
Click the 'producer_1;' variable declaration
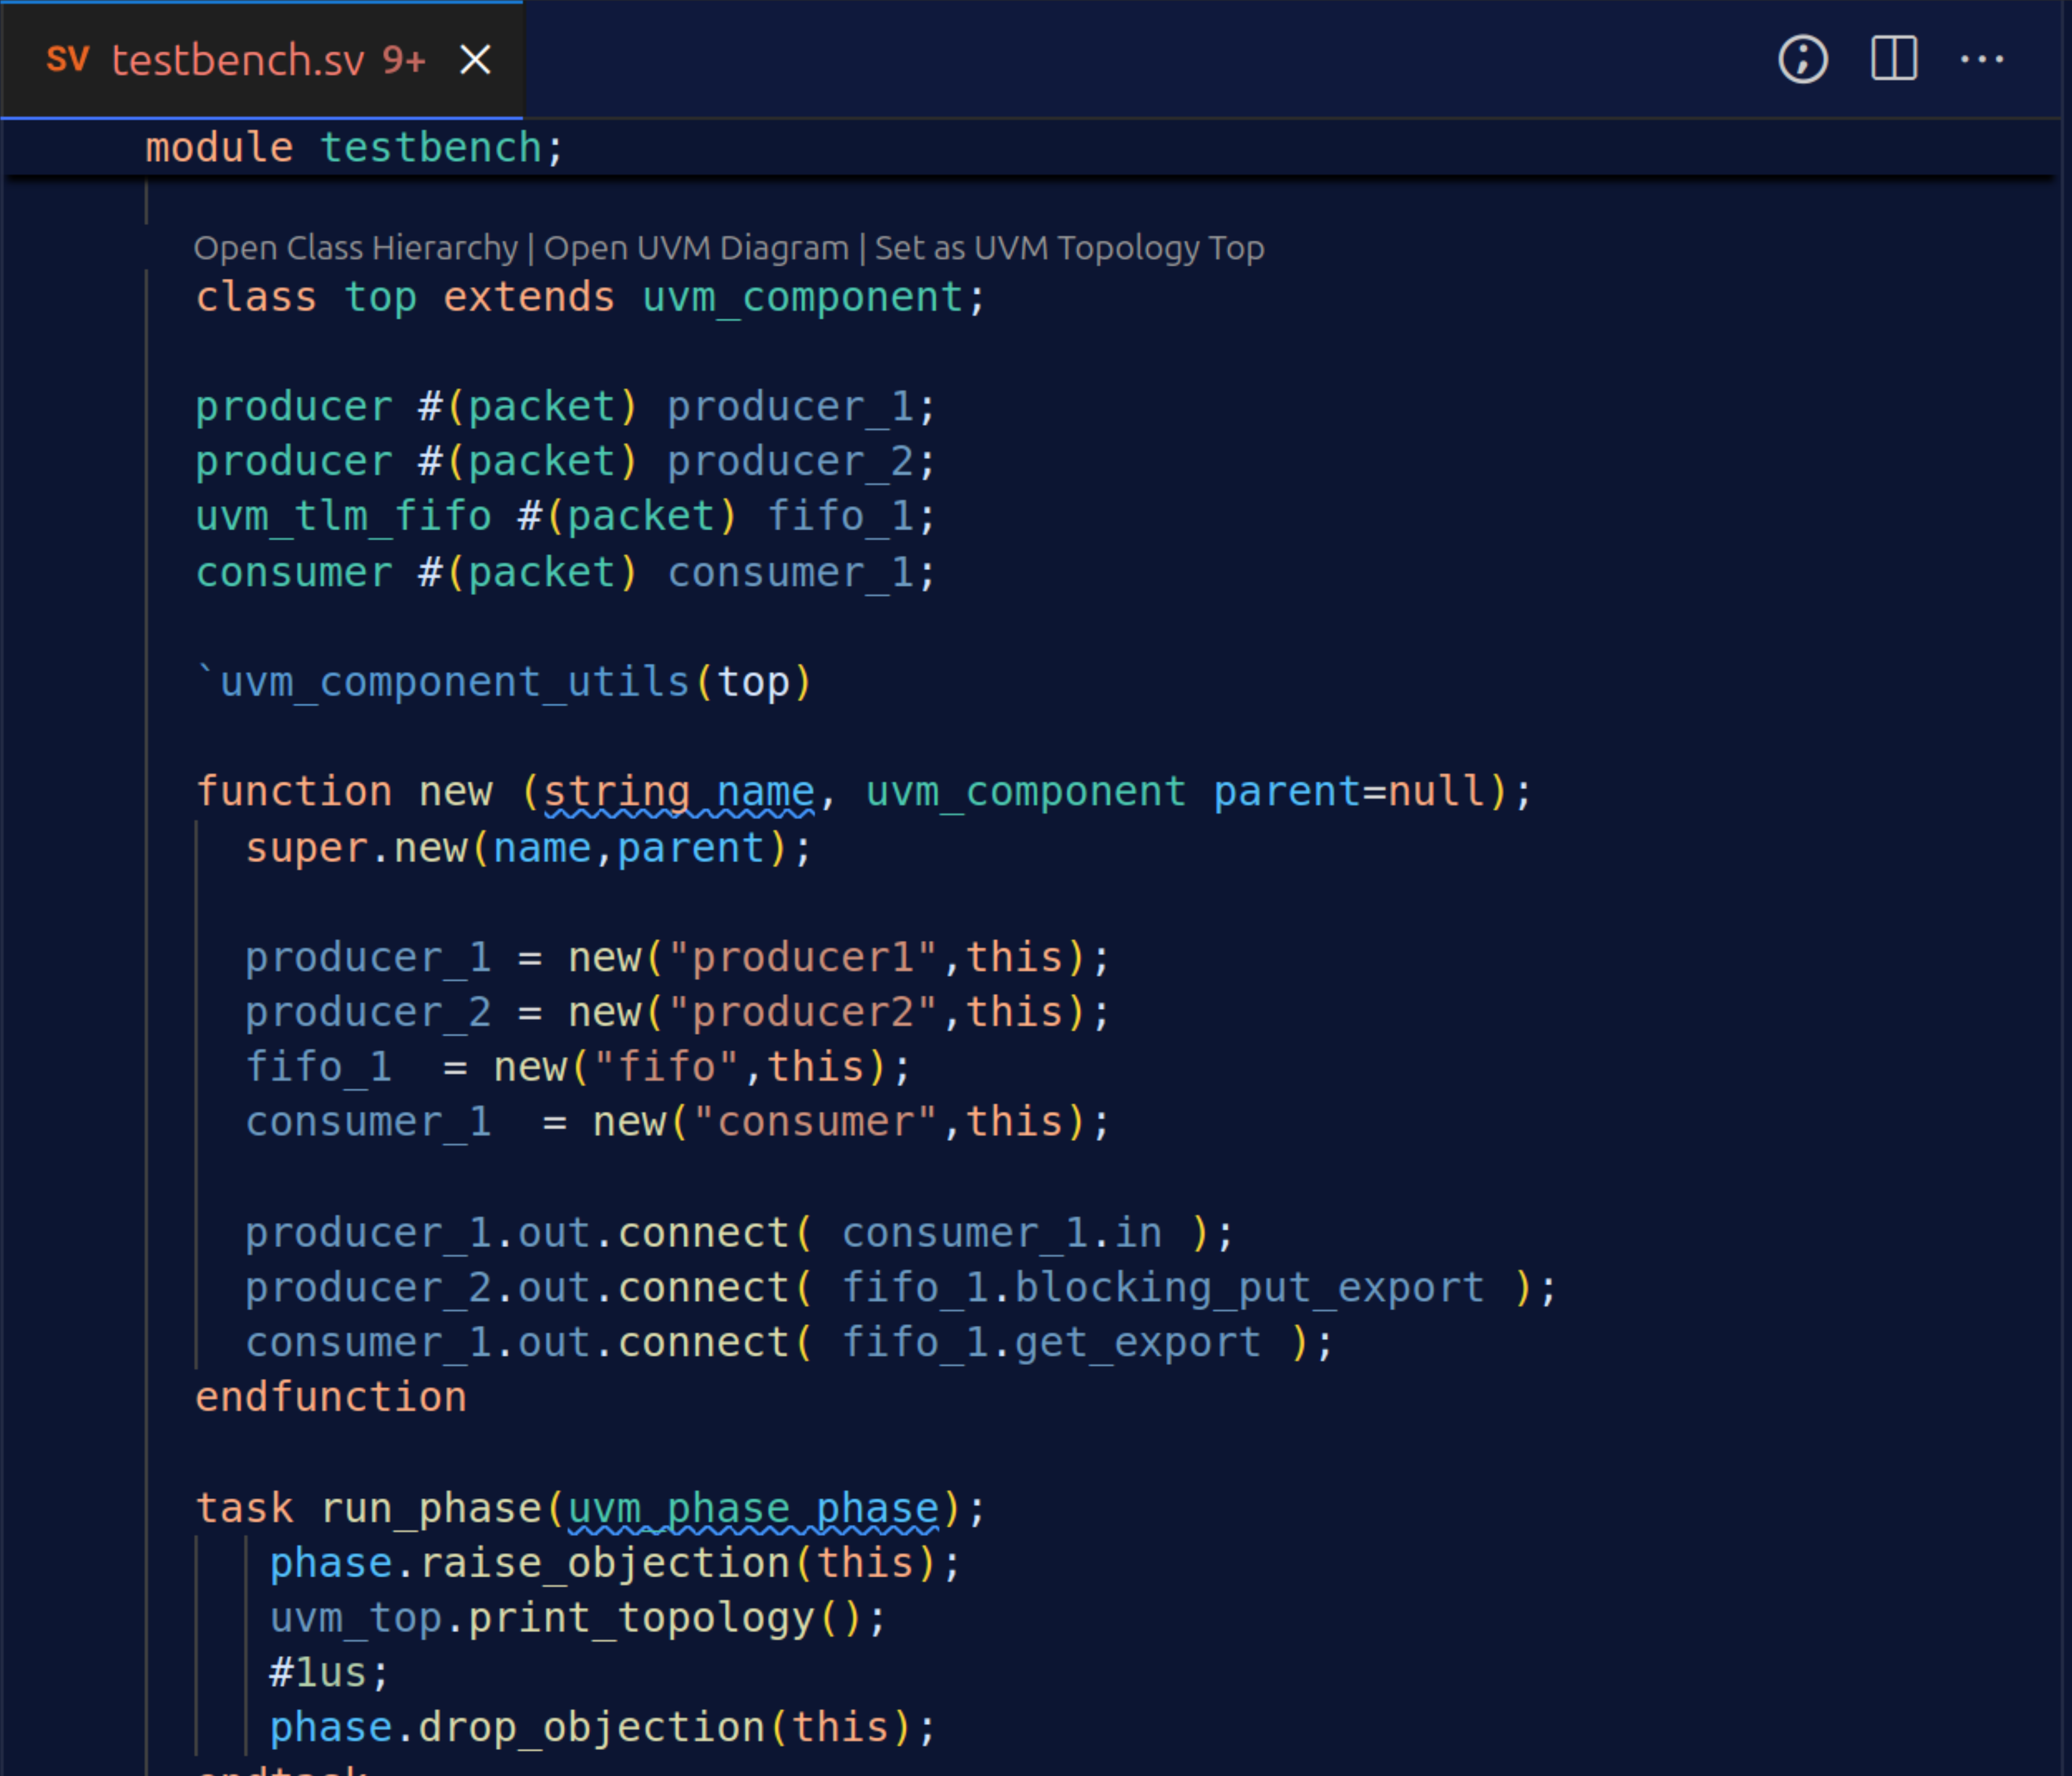801,407
